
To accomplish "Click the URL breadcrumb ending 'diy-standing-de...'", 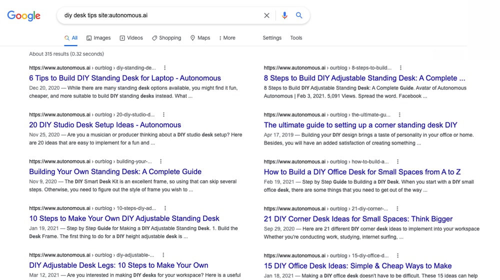I will coord(92,67).
